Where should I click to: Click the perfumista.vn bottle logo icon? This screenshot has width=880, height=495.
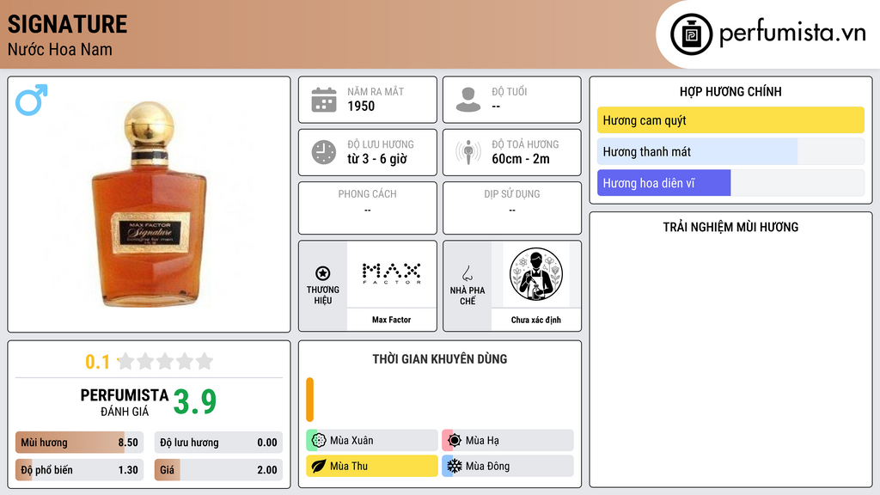(x=691, y=34)
